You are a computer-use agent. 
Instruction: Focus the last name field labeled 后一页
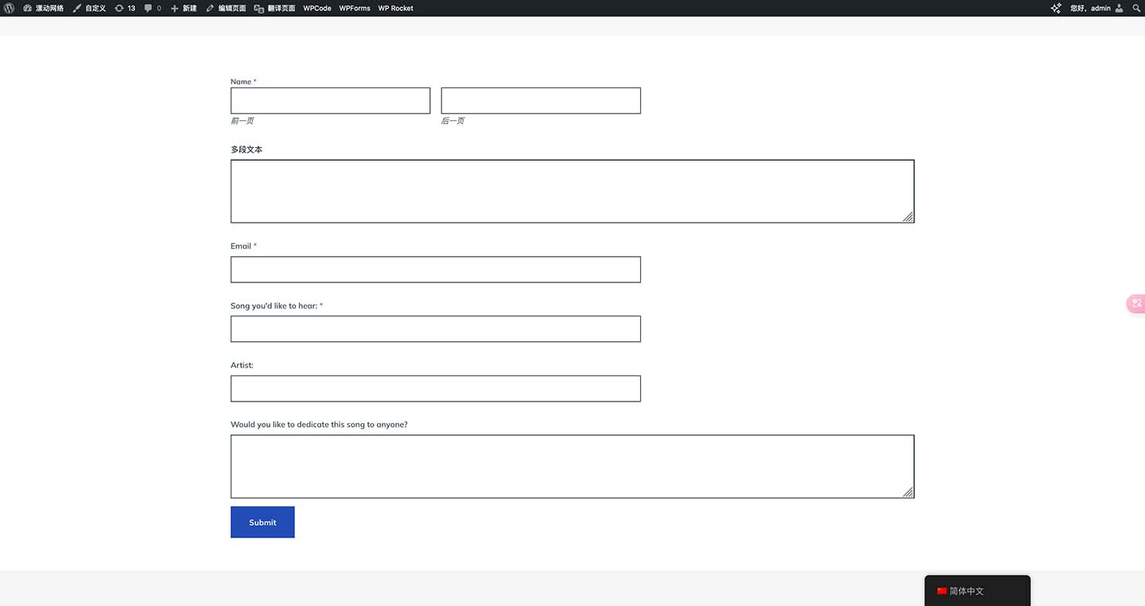541,100
